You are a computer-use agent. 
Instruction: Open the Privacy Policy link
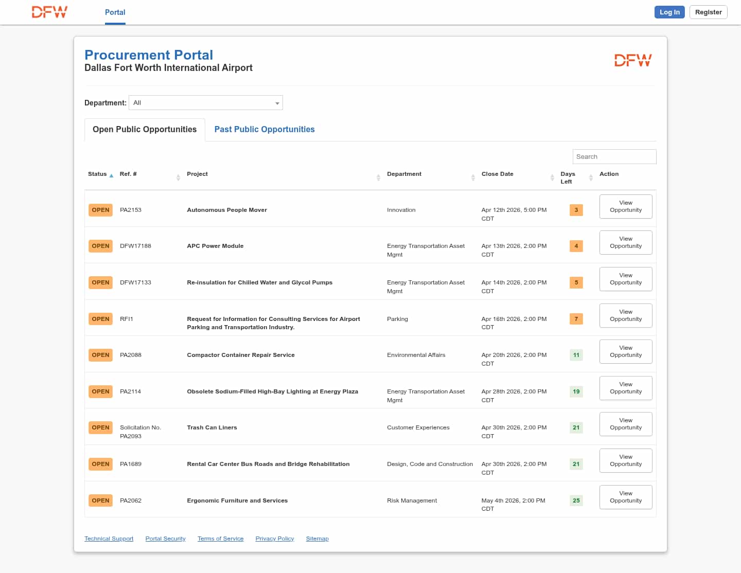click(x=274, y=539)
